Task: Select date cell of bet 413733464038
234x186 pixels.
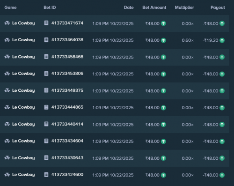Action: 113,40
